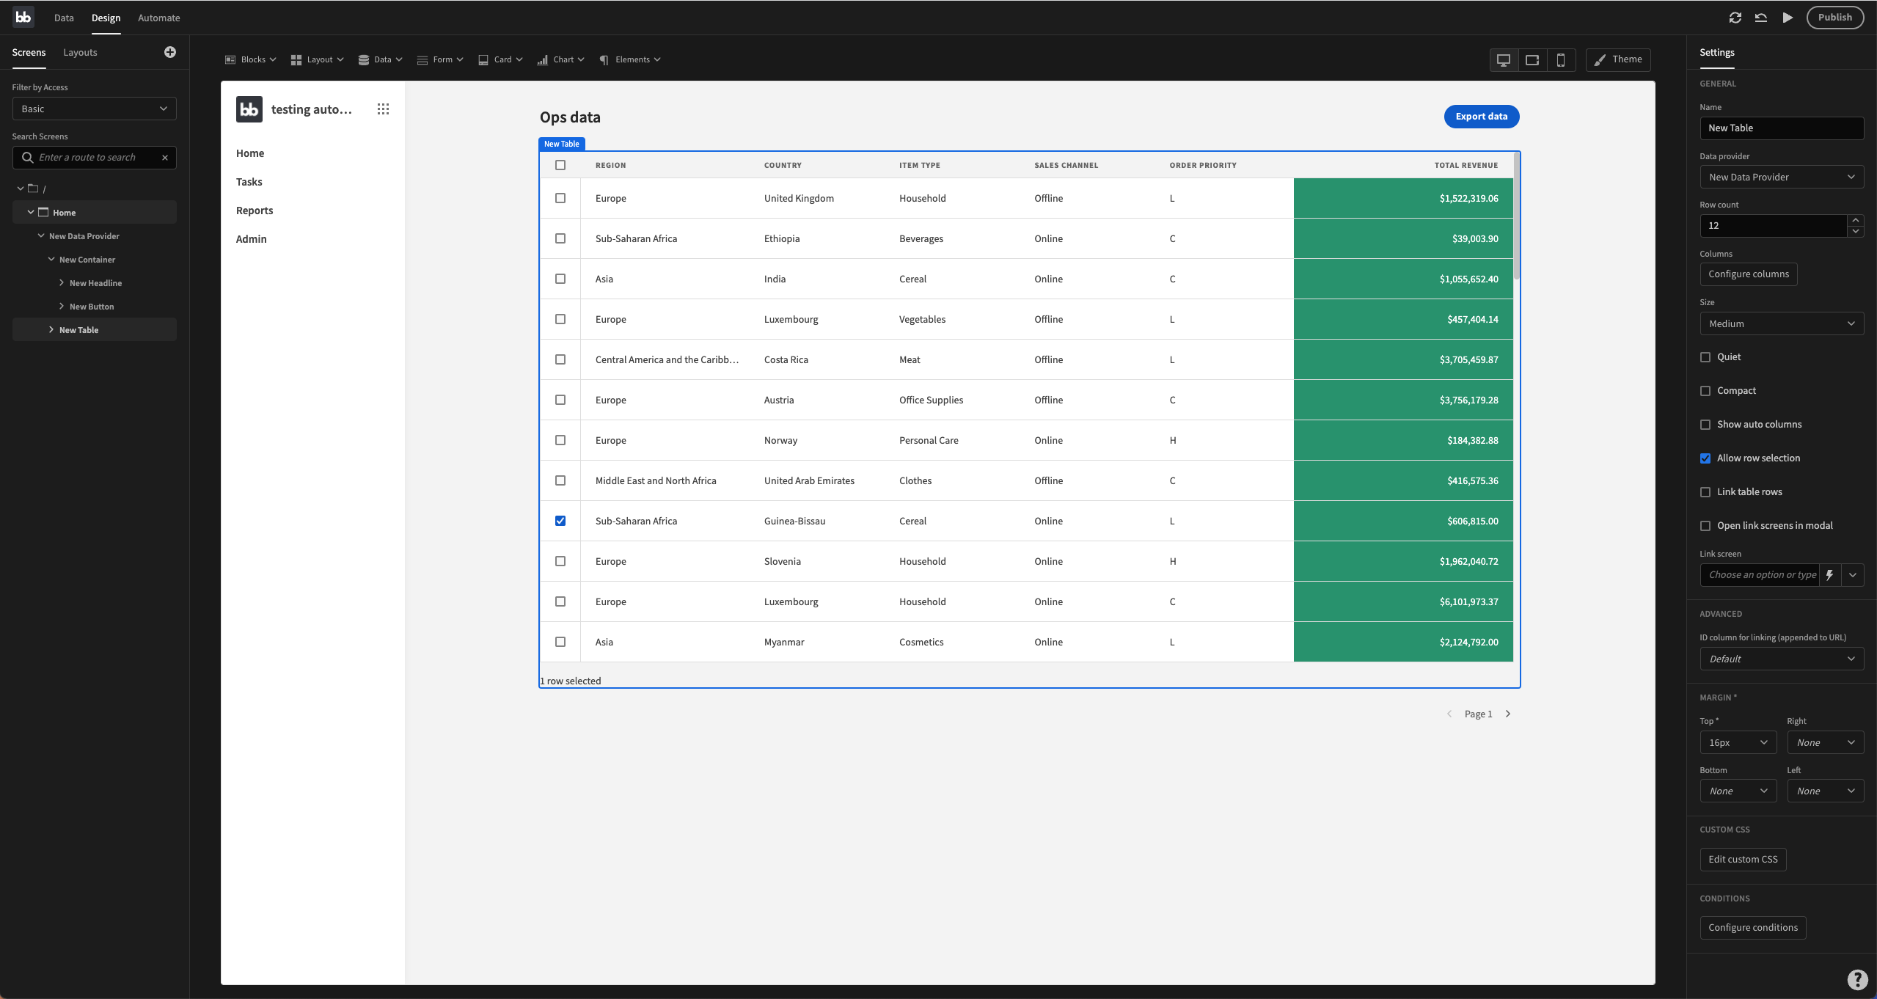Image resolution: width=1877 pixels, height=999 pixels.
Task: Expand the New Headline tree item
Action: [62, 283]
